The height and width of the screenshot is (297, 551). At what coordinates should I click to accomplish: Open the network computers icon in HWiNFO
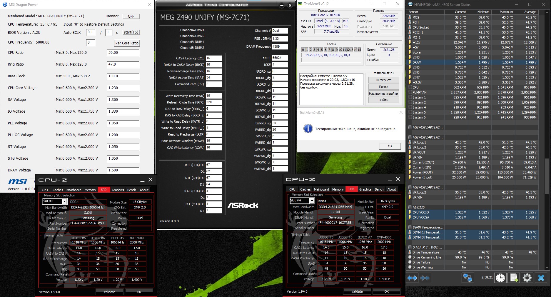tap(467, 278)
